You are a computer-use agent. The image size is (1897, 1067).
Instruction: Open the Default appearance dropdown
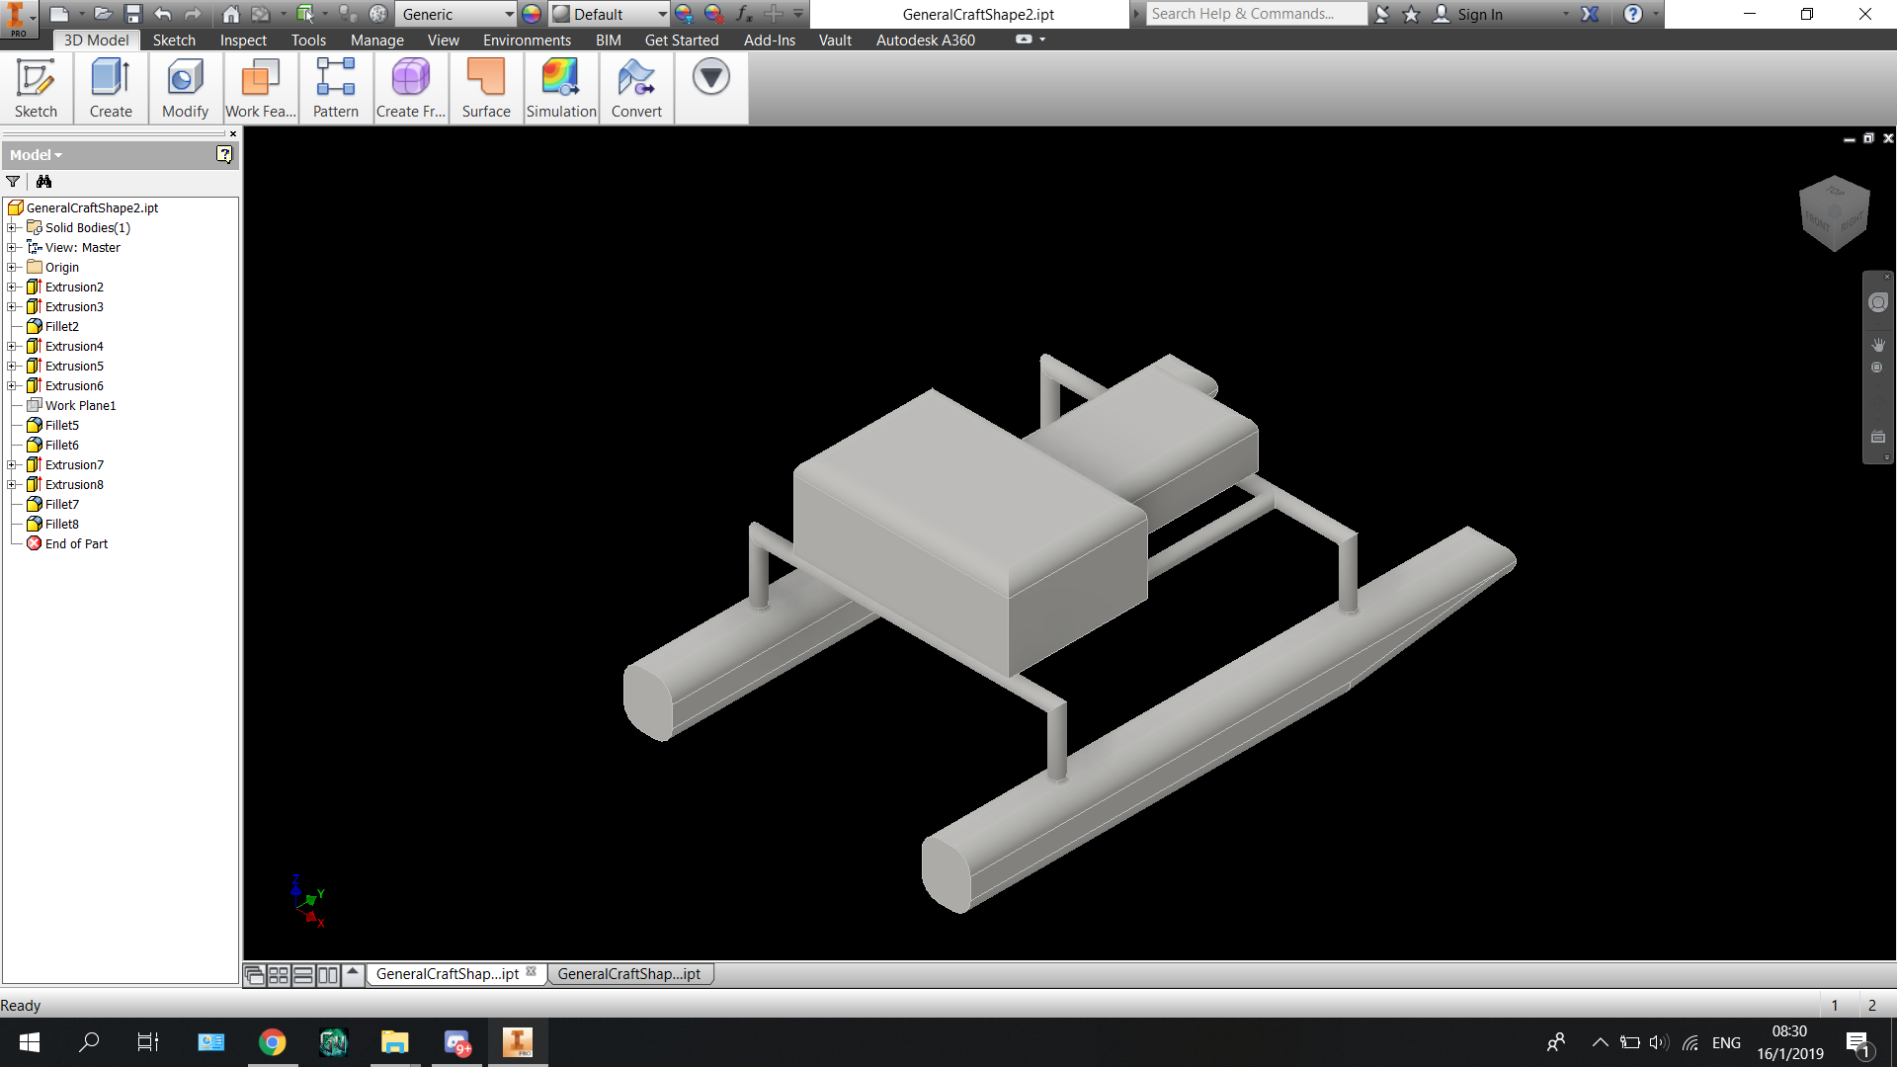[x=610, y=14]
